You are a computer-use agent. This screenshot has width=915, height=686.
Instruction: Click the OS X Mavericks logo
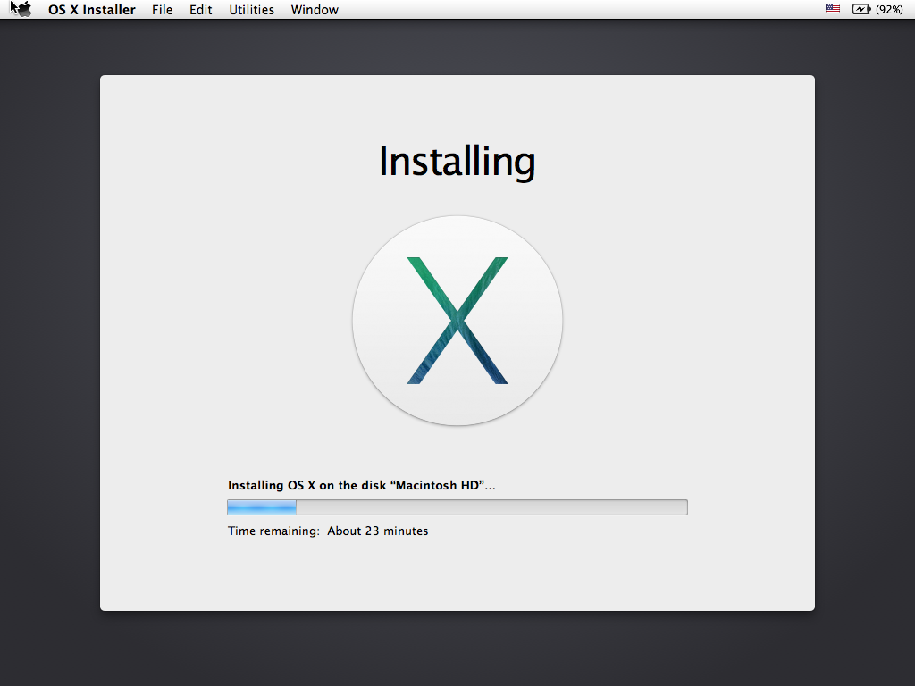click(457, 321)
